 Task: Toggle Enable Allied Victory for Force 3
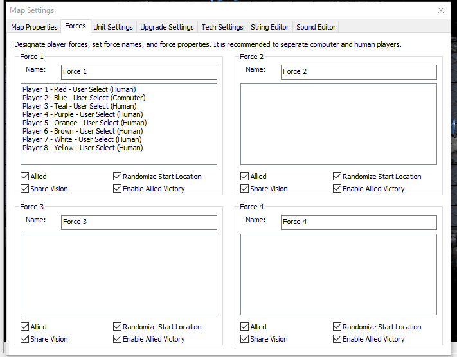[117, 339]
